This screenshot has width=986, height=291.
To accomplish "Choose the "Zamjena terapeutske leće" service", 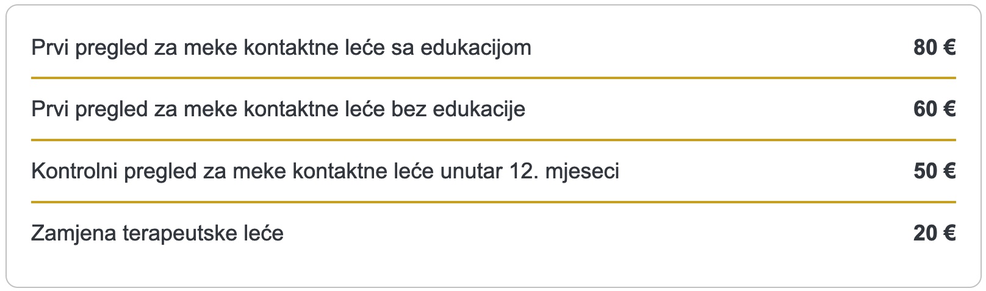I will click(157, 233).
